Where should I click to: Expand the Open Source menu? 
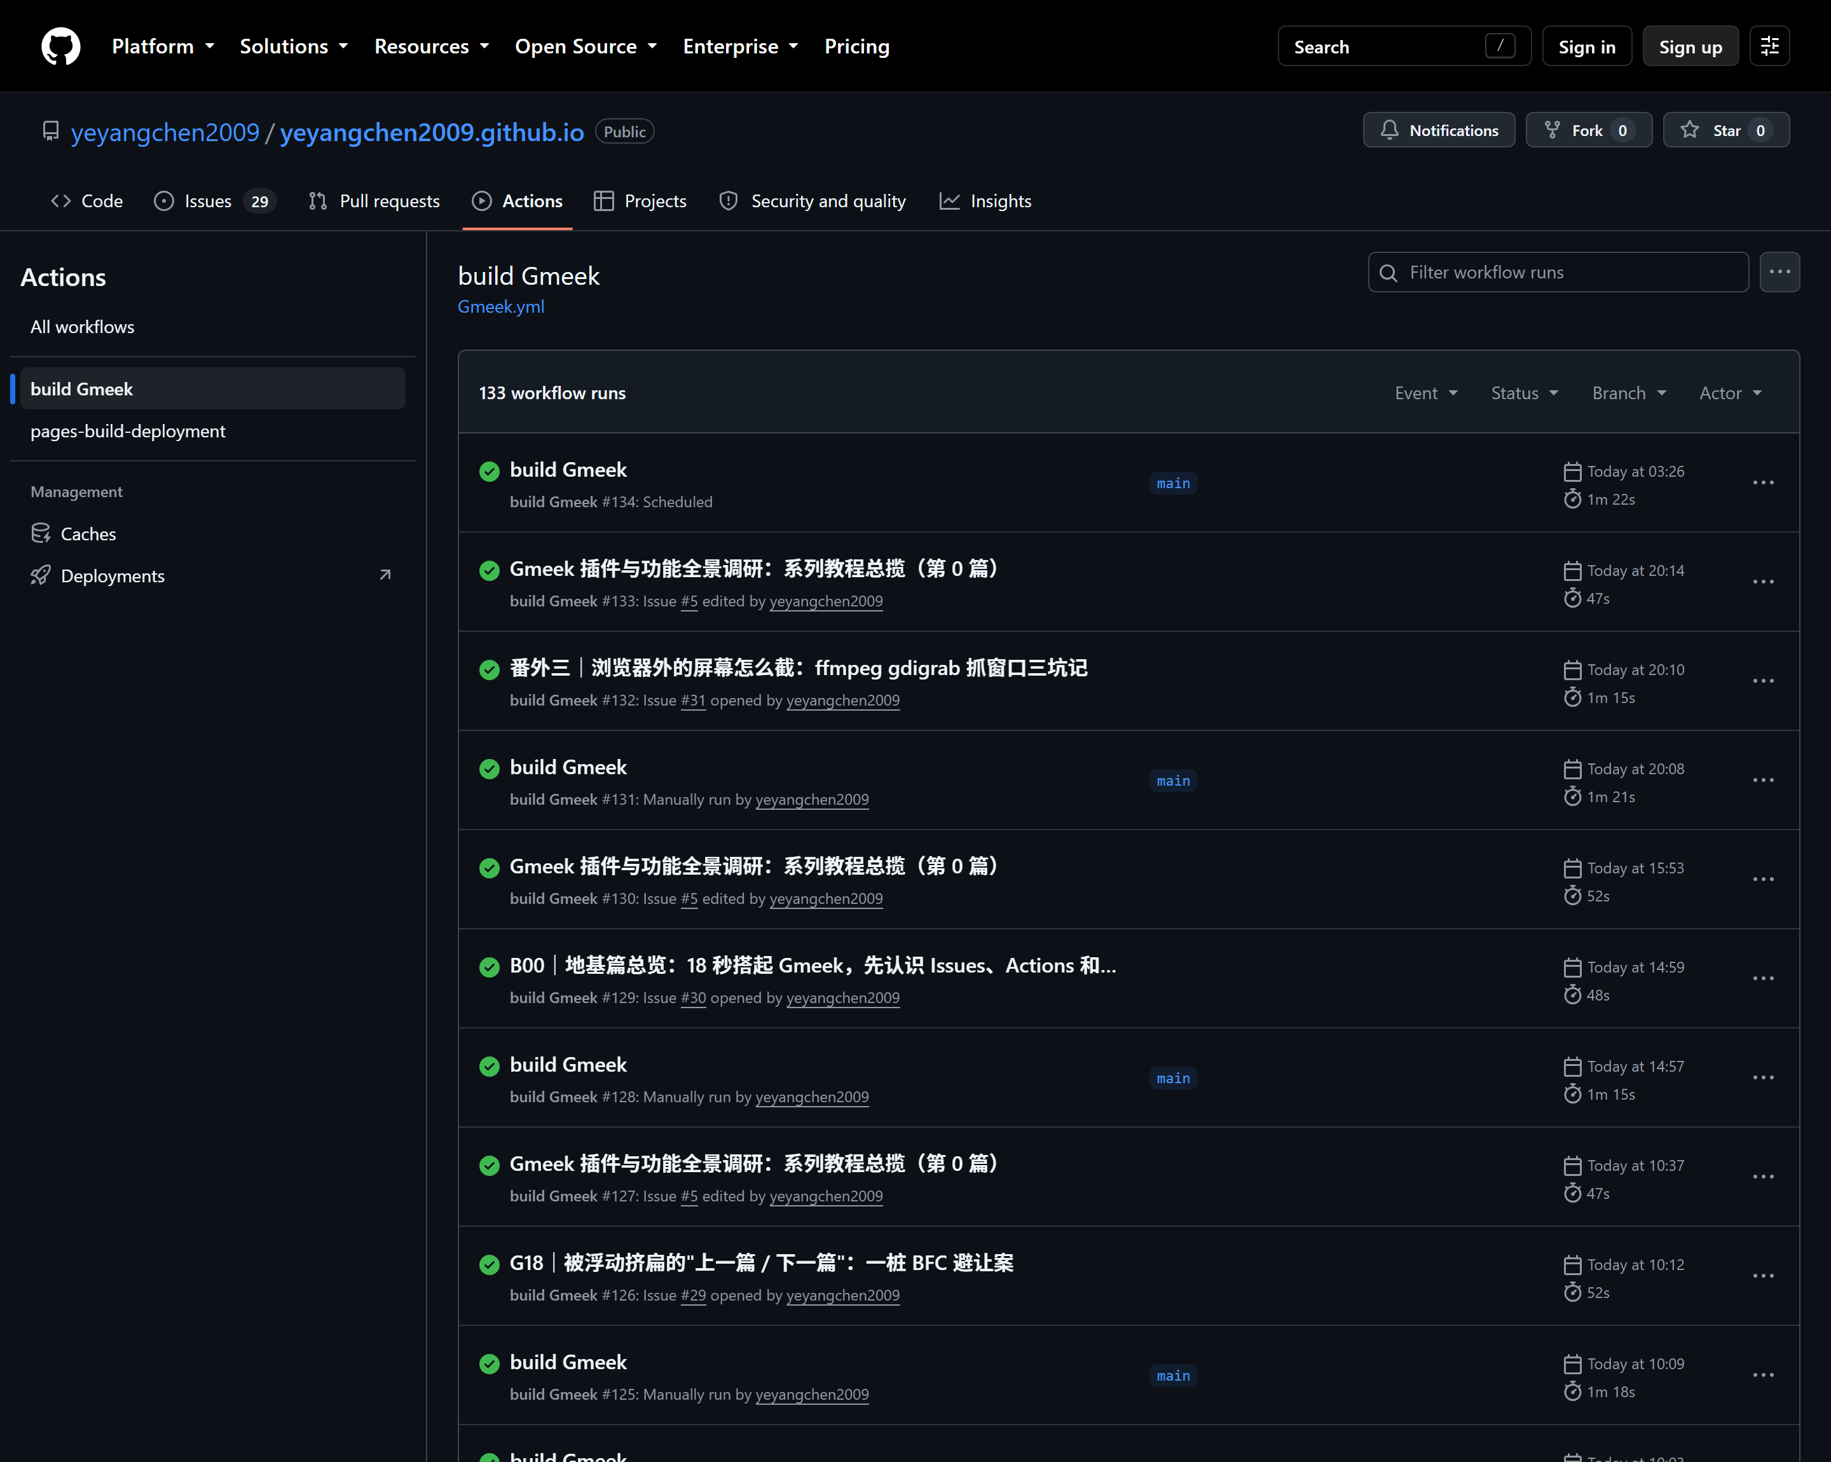click(x=586, y=46)
